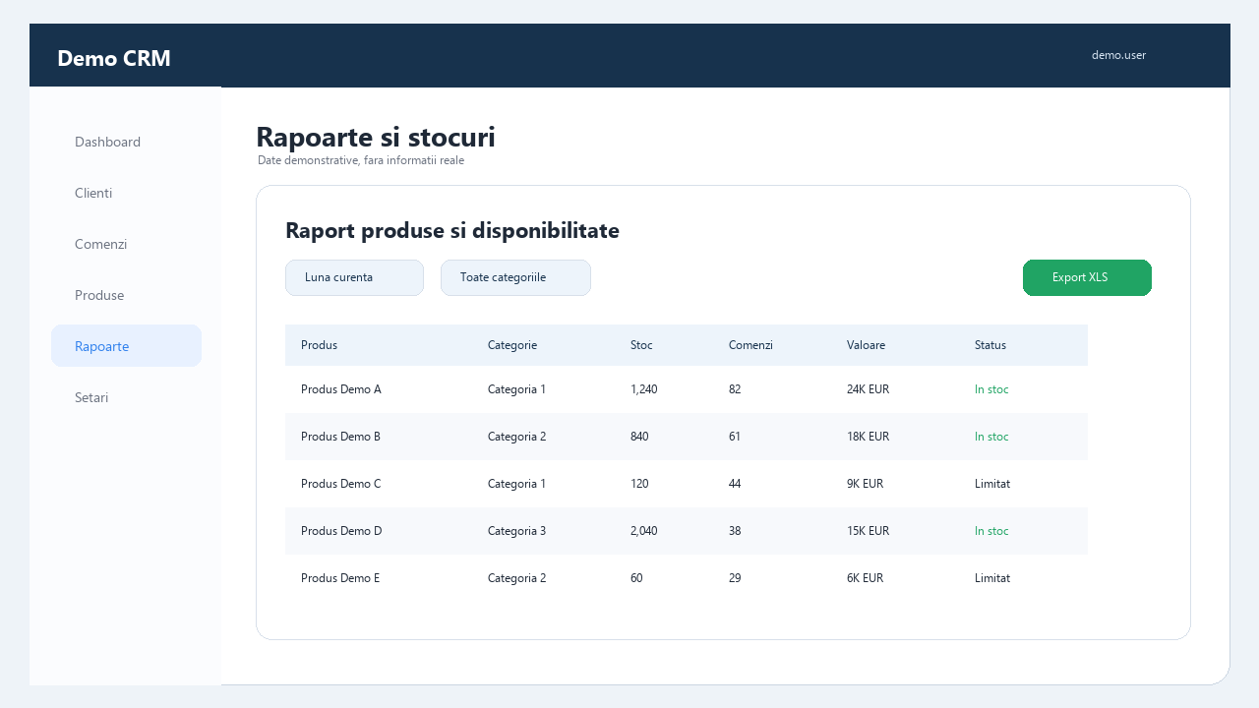Click In stoc status of Produs Demo A

(991, 389)
